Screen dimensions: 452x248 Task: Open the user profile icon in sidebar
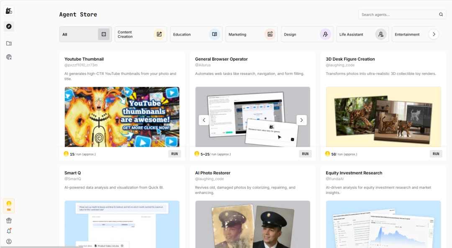pyautogui.click(x=9, y=242)
